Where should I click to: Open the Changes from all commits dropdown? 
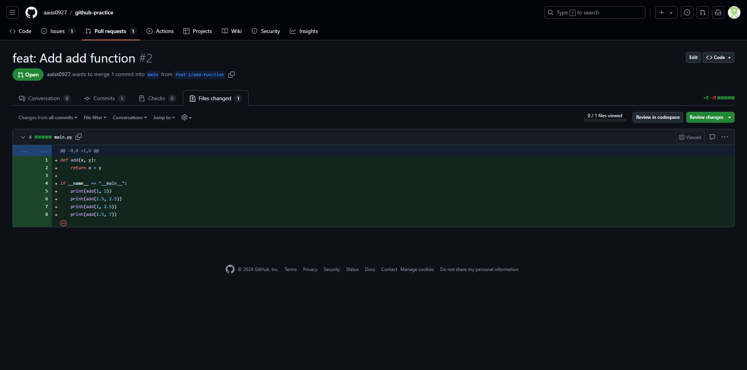click(48, 118)
